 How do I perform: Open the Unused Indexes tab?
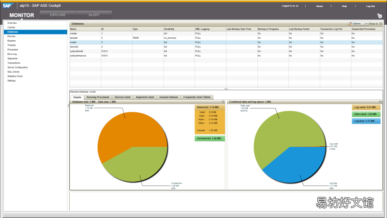click(168, 97)
